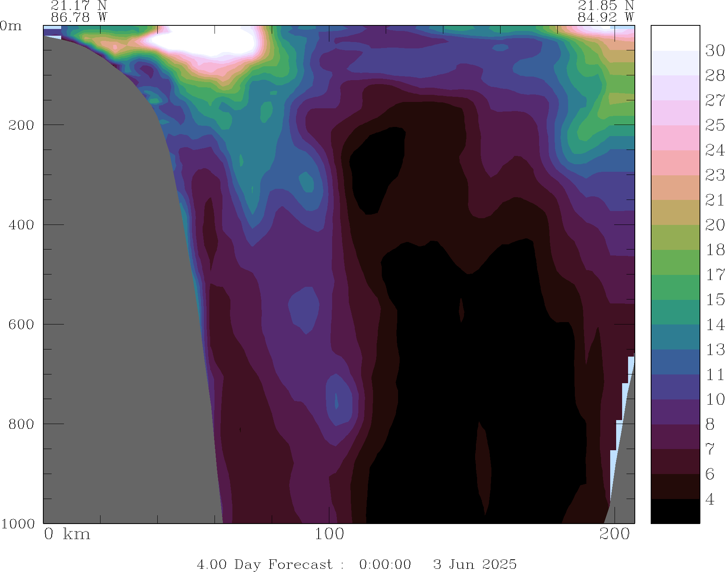Viewport: 725px width, 572px height.
Task: Select the 800 depth axis label
Action: [22, 424]
